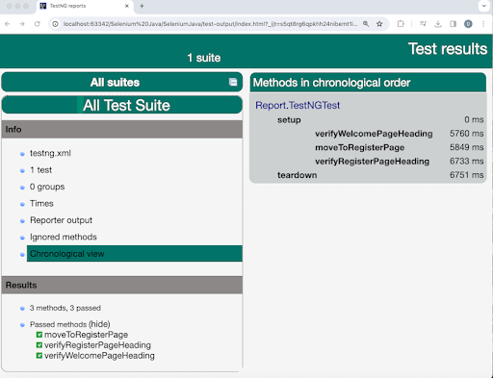Open the Ignored methods link
Image resolution: width=493 pixels, height=378 pixels.
64,237
